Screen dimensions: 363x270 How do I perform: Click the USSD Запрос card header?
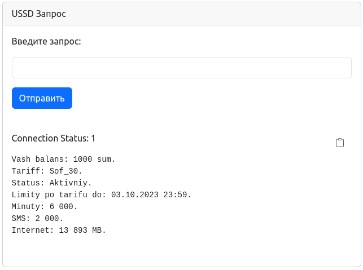coord(39,14)
